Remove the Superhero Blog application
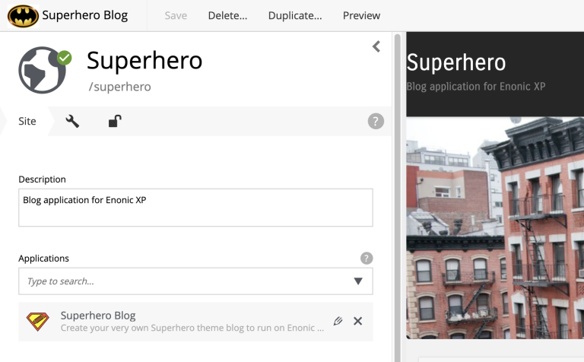Image resolution: width=584 pixels, height=362 pixels. [358, 321]
